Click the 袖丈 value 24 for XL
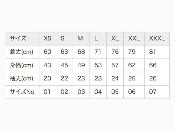The height and width of the screenshot is (131, 175). 115,79
